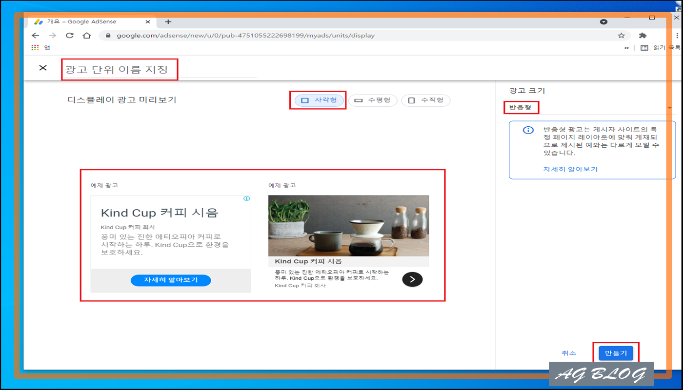Click the lock icon in address bar
683x390 pixels.
point(108,36)
